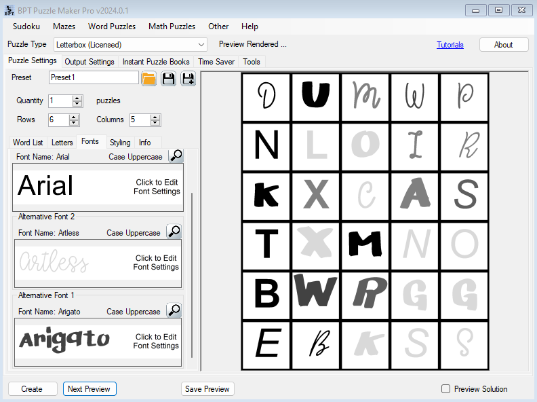Click in the Preset name field
This screenshot has width=537, height=402.
click(94, 77)
